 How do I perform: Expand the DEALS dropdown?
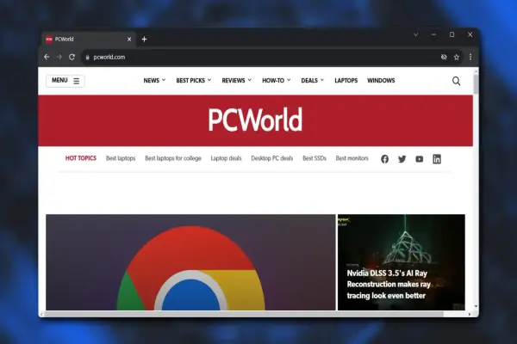(312, 80)
